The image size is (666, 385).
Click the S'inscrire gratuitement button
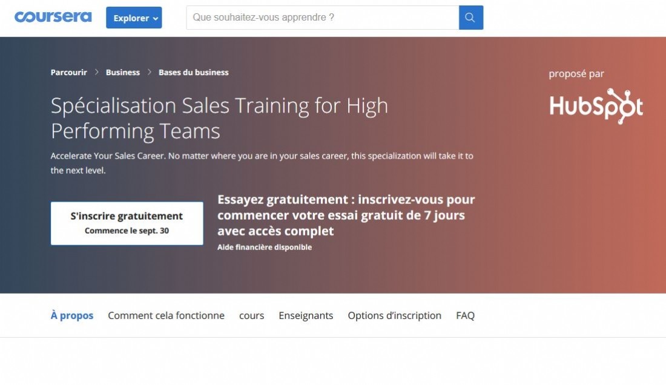[x=127, y=223]
